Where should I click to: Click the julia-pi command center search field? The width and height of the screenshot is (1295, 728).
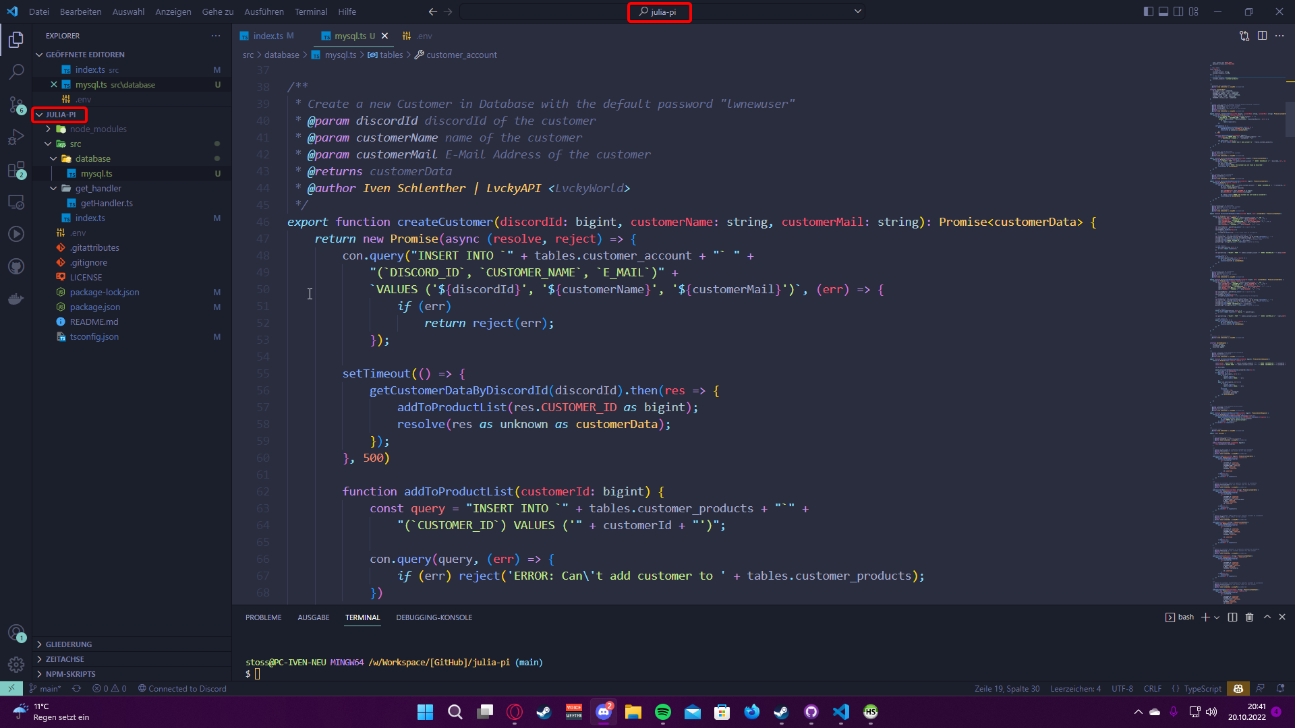click(659, 11)
